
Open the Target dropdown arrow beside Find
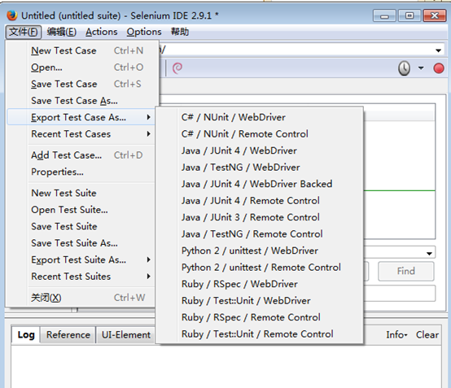tap(429, 254)
